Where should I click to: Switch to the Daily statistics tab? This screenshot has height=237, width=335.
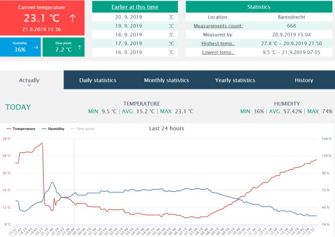pos(98,80)
